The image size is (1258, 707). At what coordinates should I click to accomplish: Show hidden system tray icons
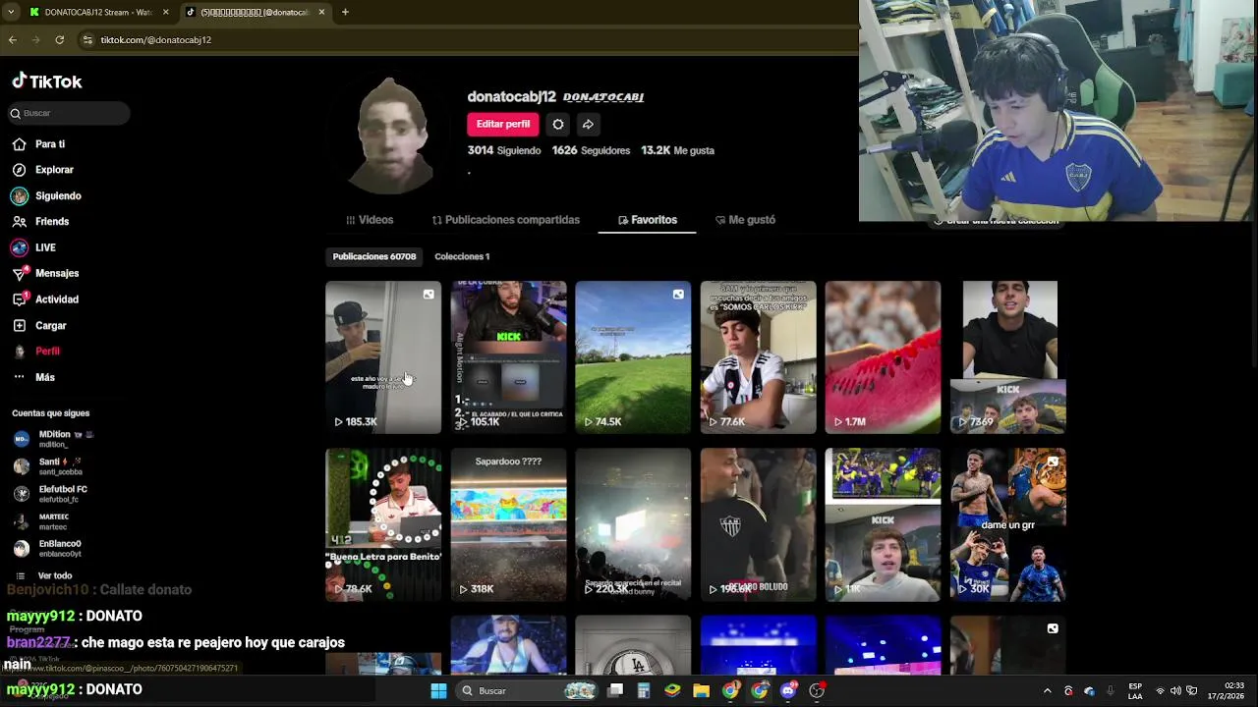click(x=1047, y=690)
